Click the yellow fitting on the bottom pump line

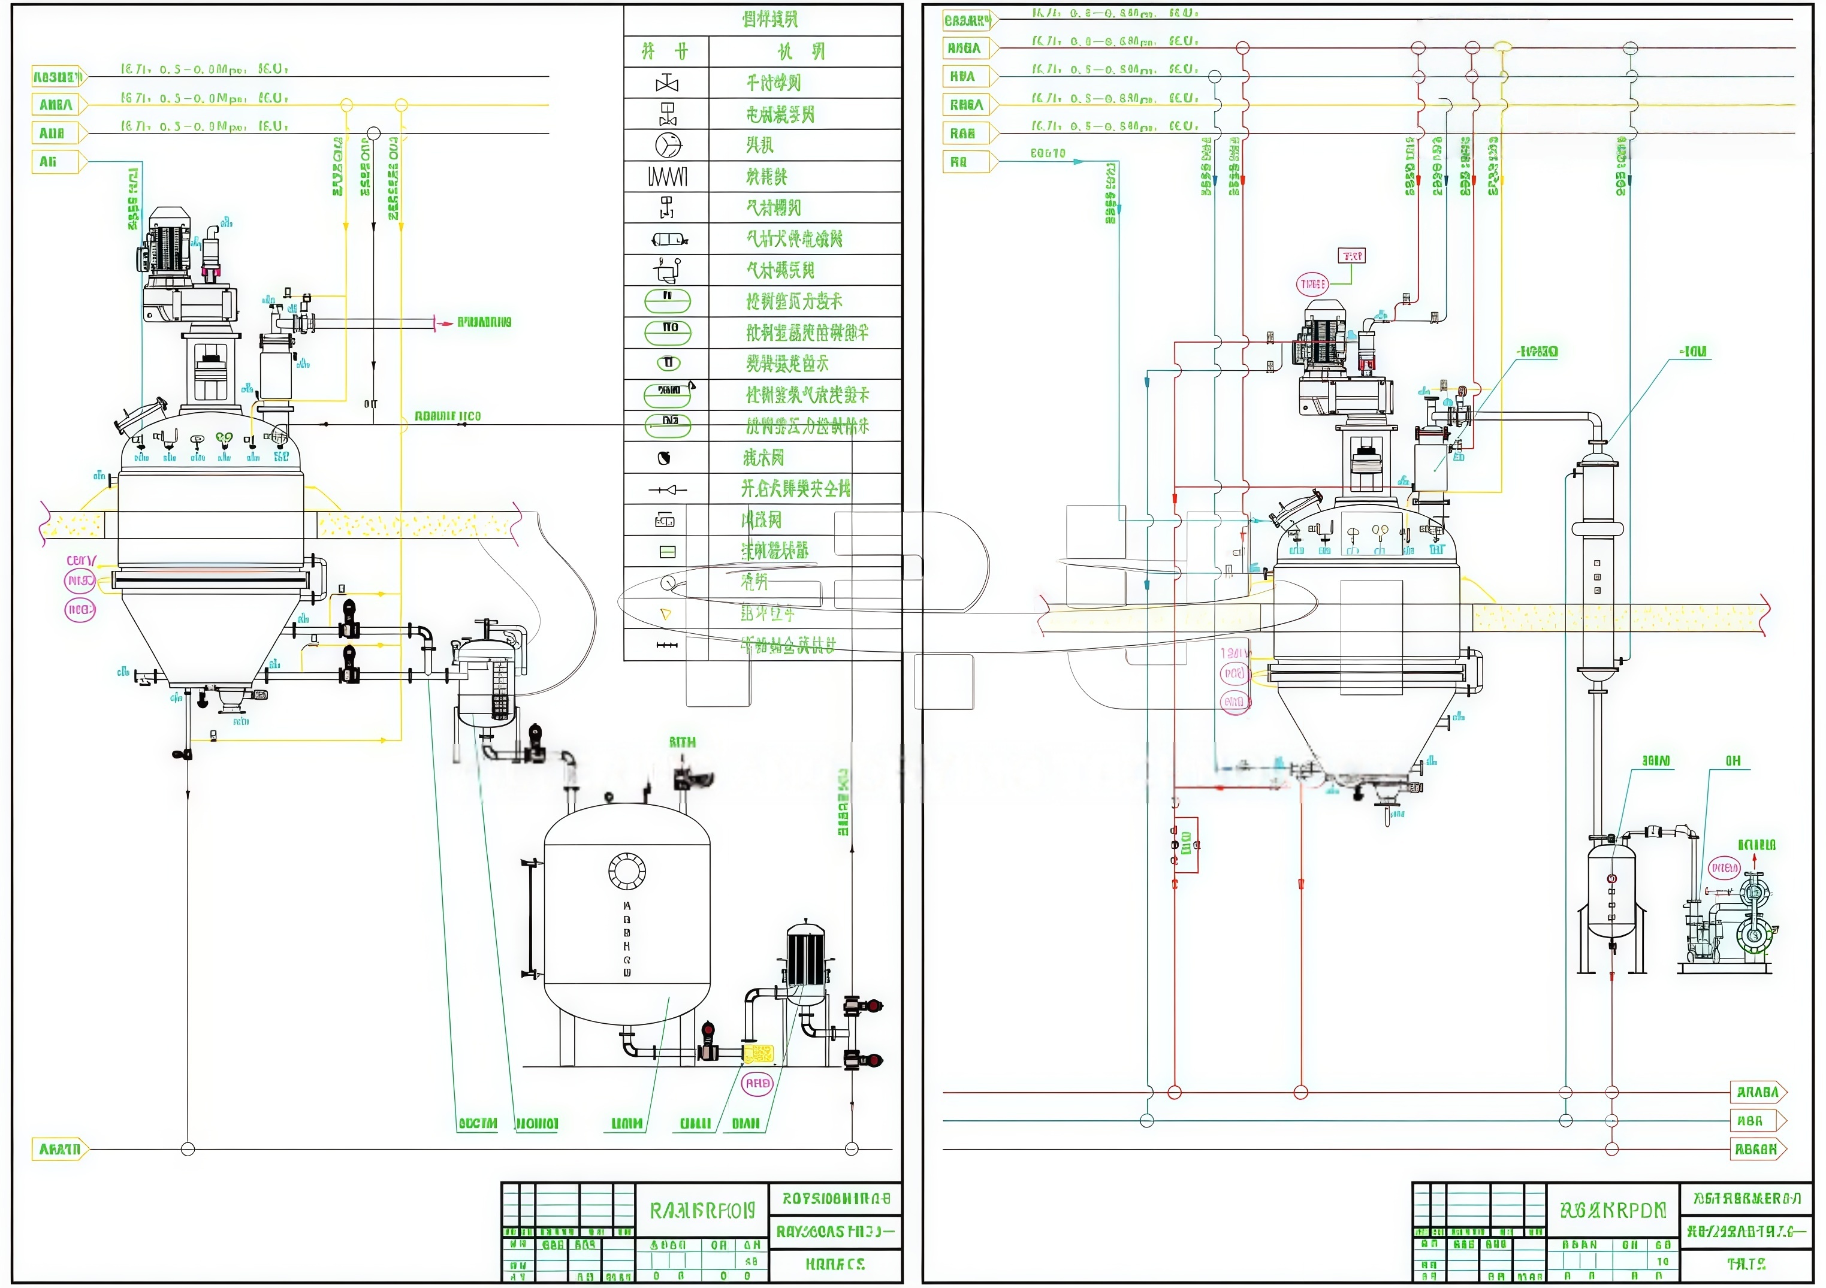coord(759,1054)
